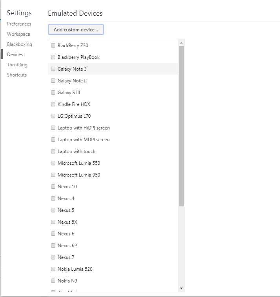Click the Kindle Fire HDX label
Viewport: 280px width, 297px height.
[74, 104]
